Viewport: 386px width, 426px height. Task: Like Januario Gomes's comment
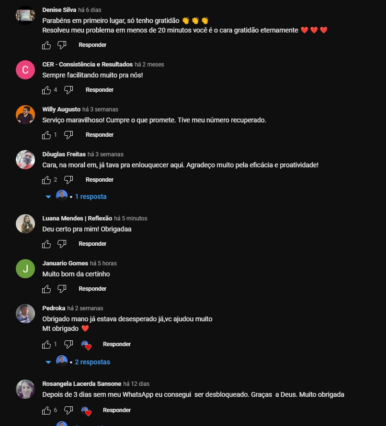pyautogui.click(x=46, y=289)
